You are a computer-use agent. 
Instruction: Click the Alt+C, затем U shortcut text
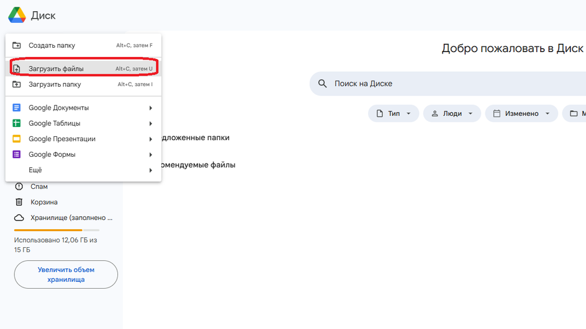click(134, 69)
